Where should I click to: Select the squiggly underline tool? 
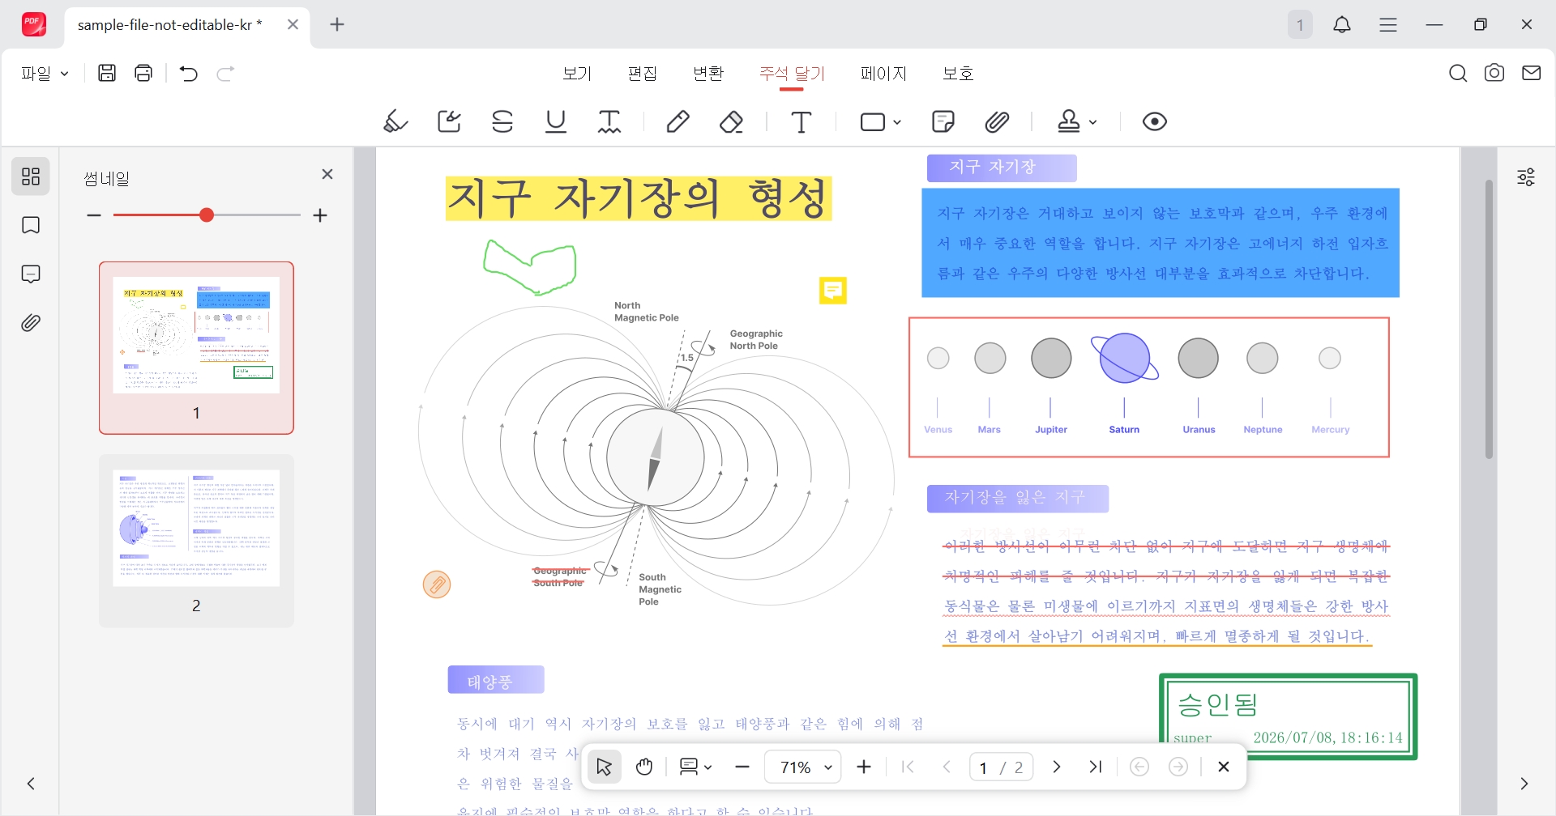click(609, 121)
